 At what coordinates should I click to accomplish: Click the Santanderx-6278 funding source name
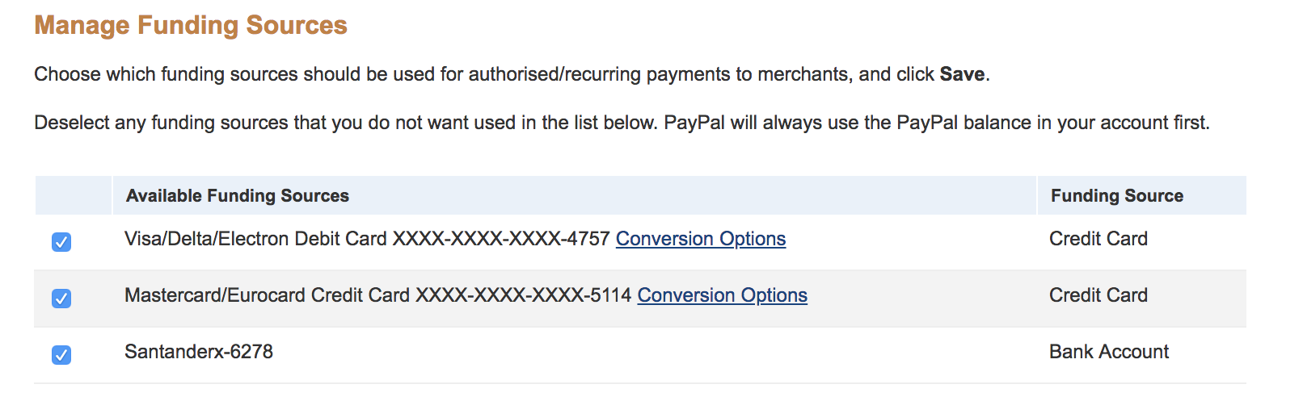pyautogui.click(x=199, y=353)
